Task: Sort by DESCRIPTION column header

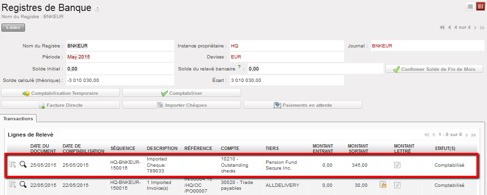Action: point(162,149)
